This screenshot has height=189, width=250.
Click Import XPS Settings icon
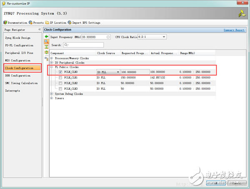(x=69, y=22)
